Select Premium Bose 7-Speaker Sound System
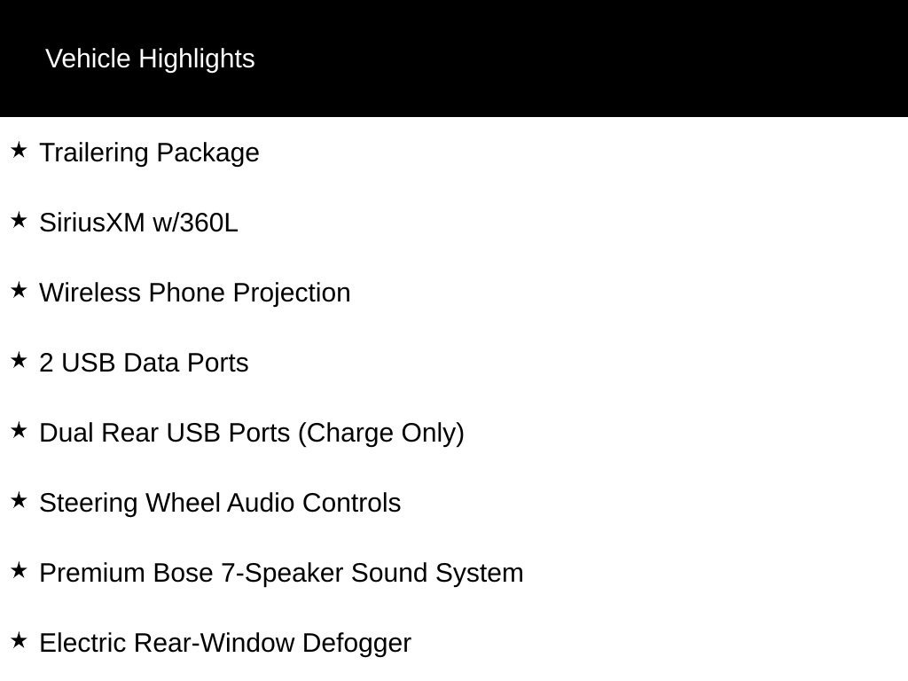This screenshot has height=681, width=908. 281,574
